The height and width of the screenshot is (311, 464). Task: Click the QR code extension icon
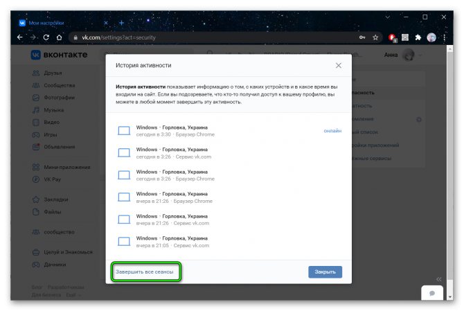click(405, 37)
